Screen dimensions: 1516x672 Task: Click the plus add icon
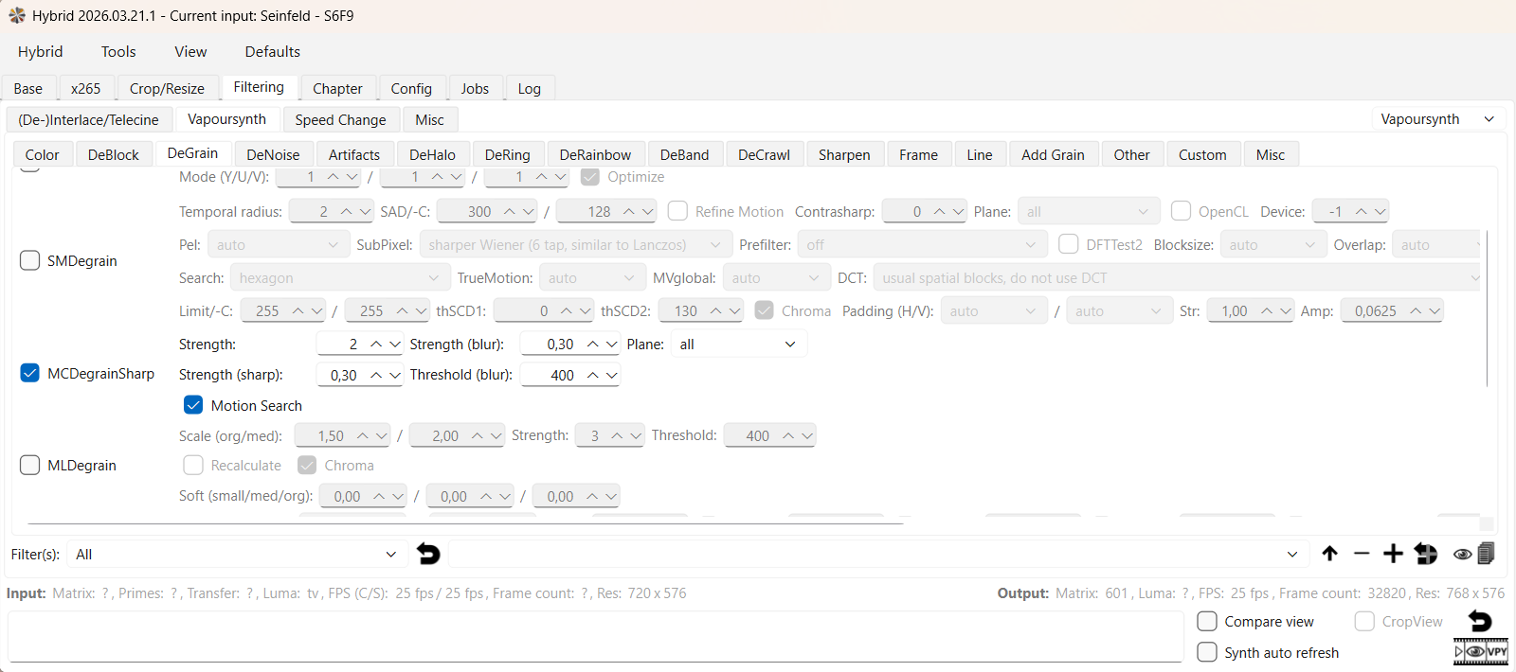[x=1393, y=554]
